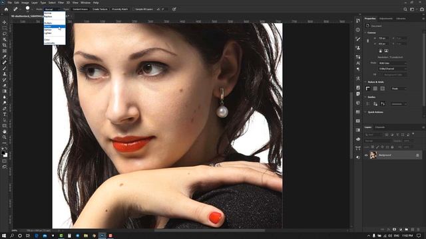This screenshot has width=426, height=239.
Task: Select the Zoom tool
Action: tap(5, 137)
